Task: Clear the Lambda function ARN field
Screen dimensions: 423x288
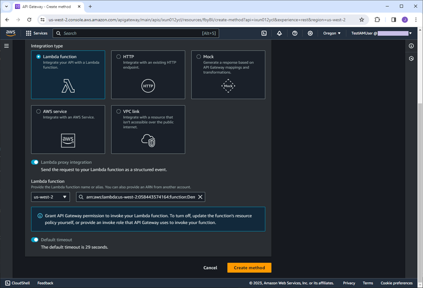Action: [x=200, y=197]
